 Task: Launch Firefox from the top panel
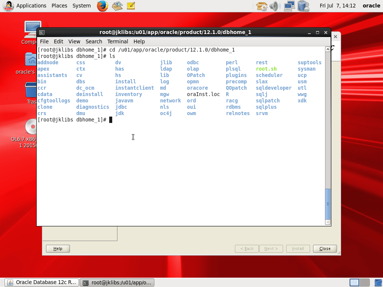coord(102,6)
